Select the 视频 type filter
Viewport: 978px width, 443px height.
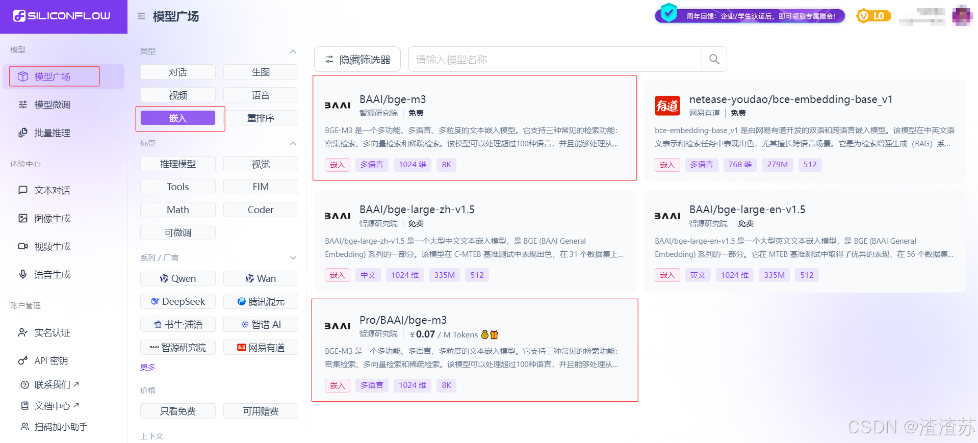click(x=178, y=95)
